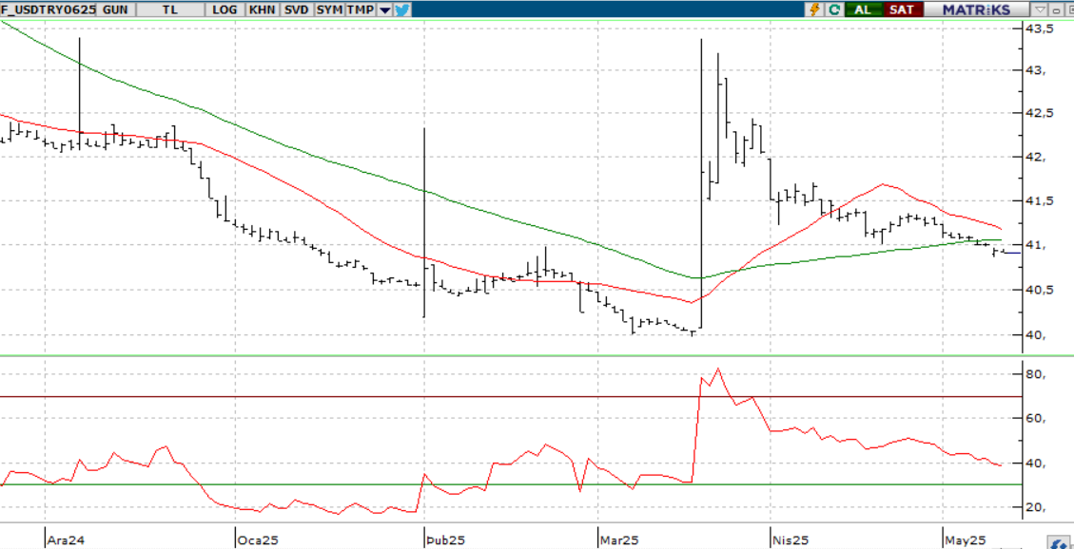Restore the chart window size
Viewport: 1074px width, 549px height.
point(1069,10)
